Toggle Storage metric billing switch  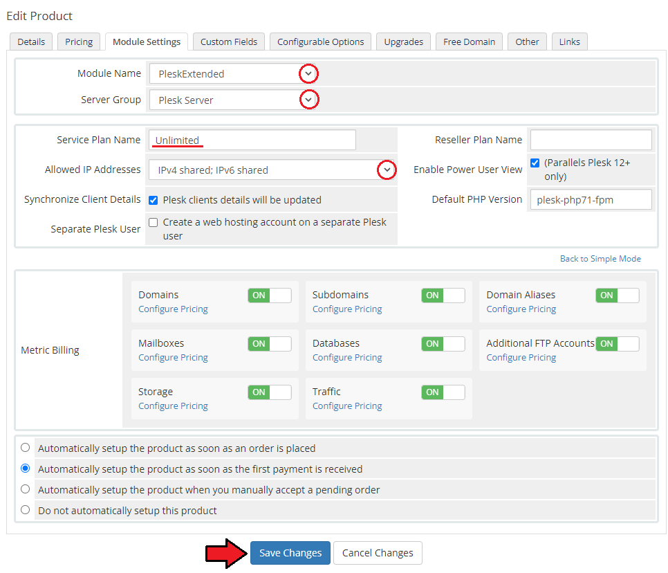[270, 392]
